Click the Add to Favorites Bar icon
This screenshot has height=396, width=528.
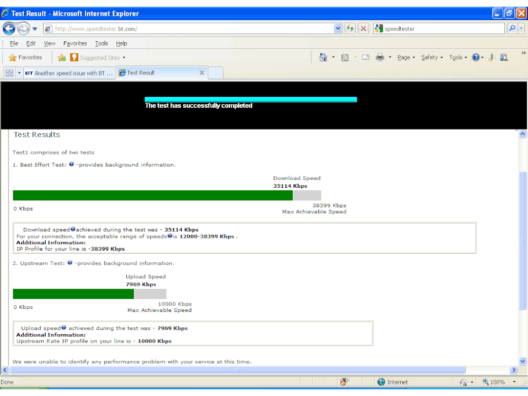[62, 58]
